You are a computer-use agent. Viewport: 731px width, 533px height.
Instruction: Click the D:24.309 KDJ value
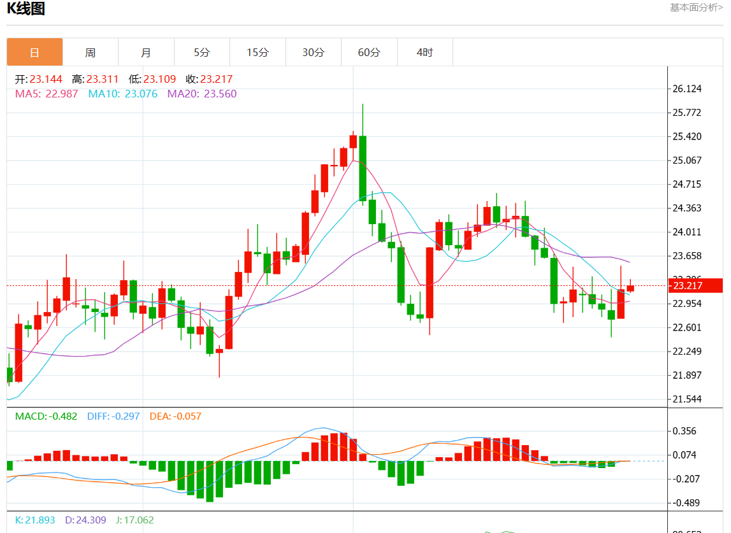(85, 520)
